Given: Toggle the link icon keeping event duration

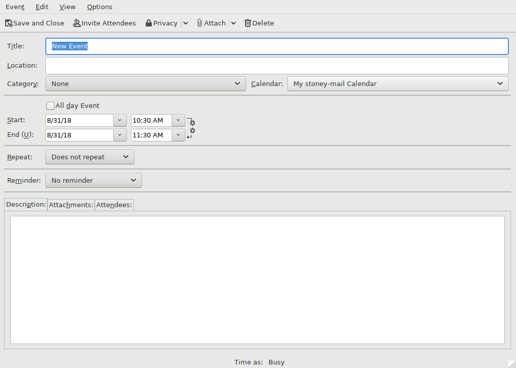Looking at the screenshot, I should [192, 128].
